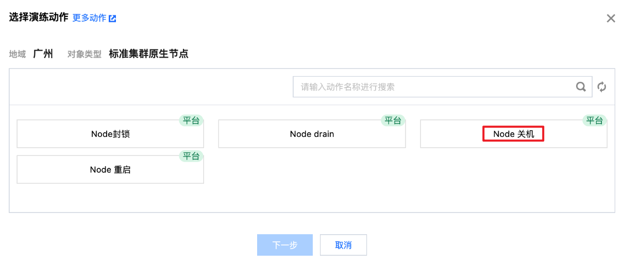Select the Node 关机 action card
This screenshot has height=265, width=624.
pos(513,134)
